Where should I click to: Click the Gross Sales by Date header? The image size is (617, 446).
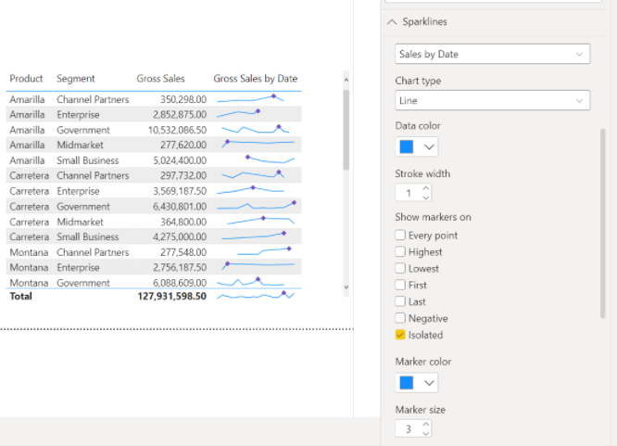pyautogui.click(x=256, y=79)
